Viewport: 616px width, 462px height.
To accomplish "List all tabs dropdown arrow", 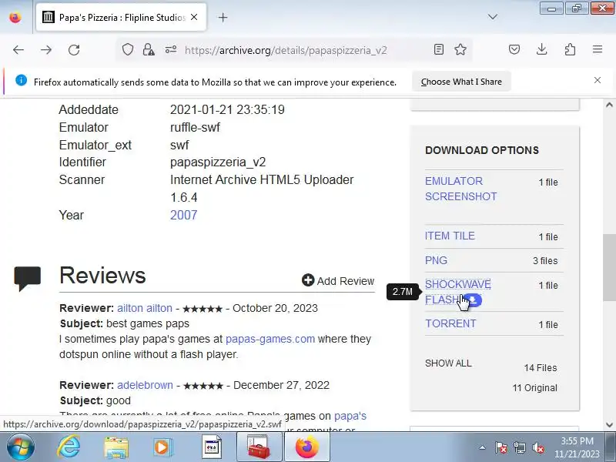I will pos(493,17).
